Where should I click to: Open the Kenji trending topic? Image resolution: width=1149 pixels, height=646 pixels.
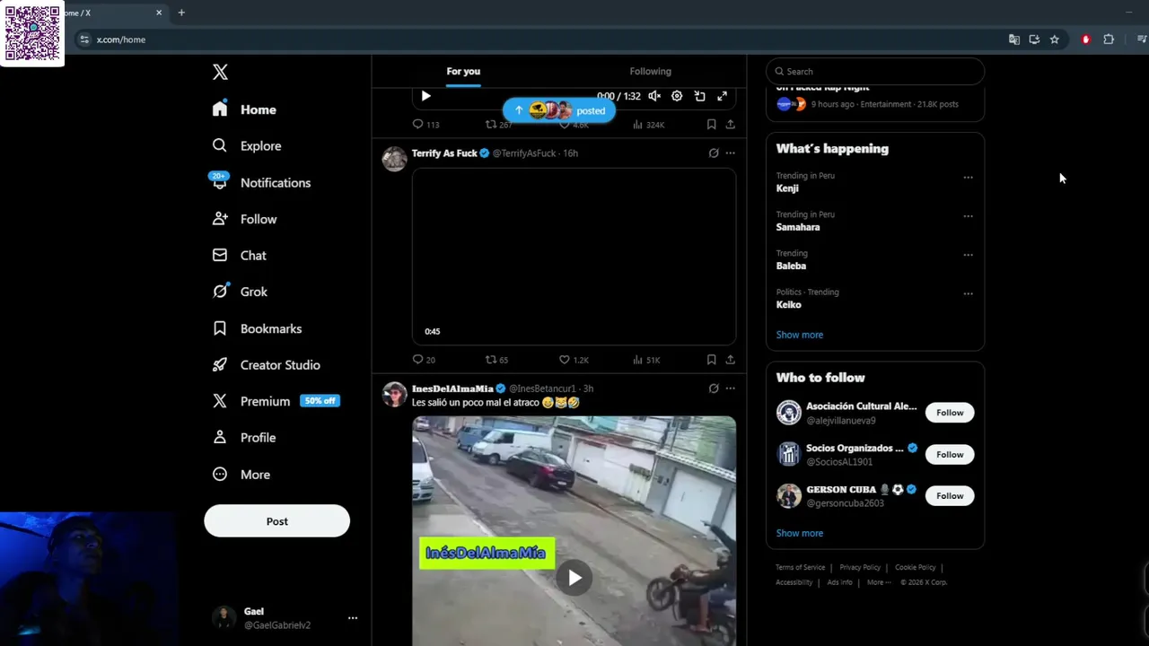point(787,188)
